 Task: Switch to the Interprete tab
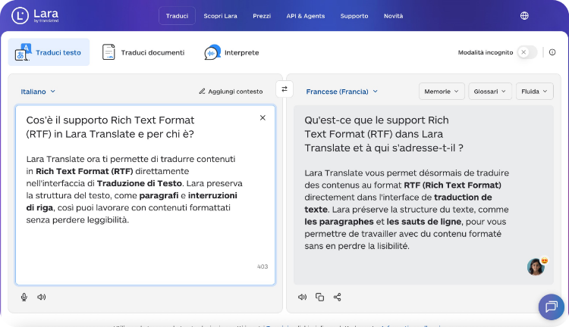(x=231, y=52)
